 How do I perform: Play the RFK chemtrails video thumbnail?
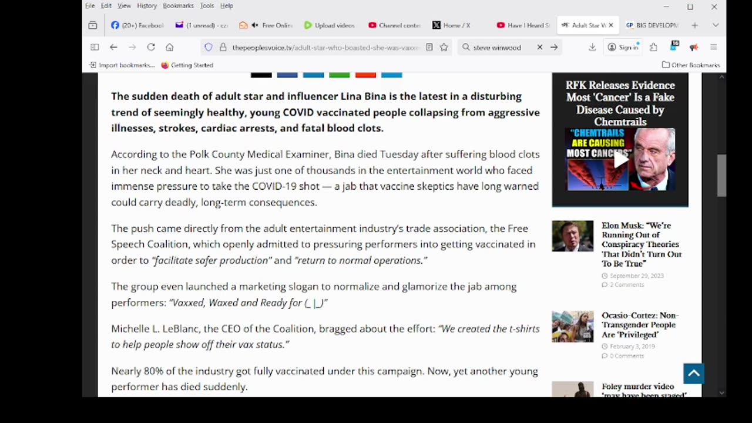pos(621,159)
